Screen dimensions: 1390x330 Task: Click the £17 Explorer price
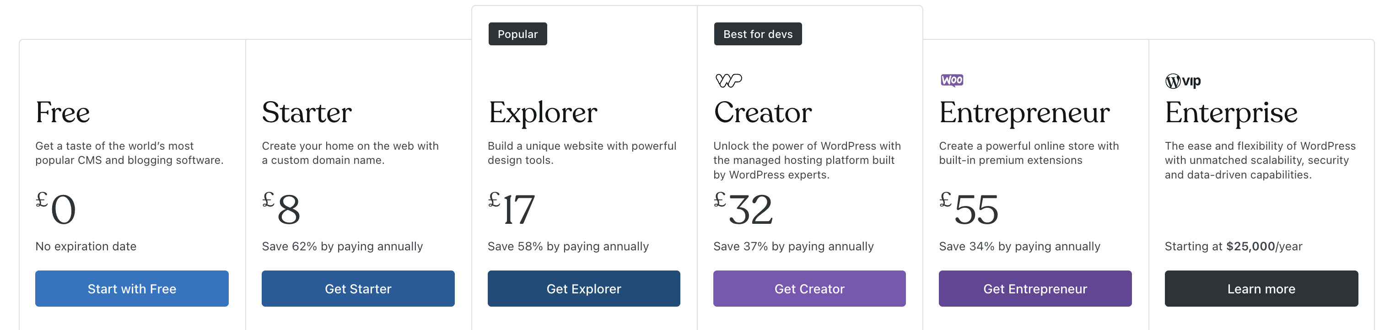pyautogui.click(x=512, y=208)
